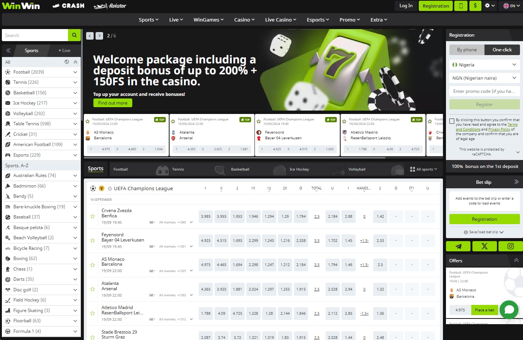Open statistics icon for Feyenoord match
The width and height of the screenshot is (523, 340).
tap(152, 246)
